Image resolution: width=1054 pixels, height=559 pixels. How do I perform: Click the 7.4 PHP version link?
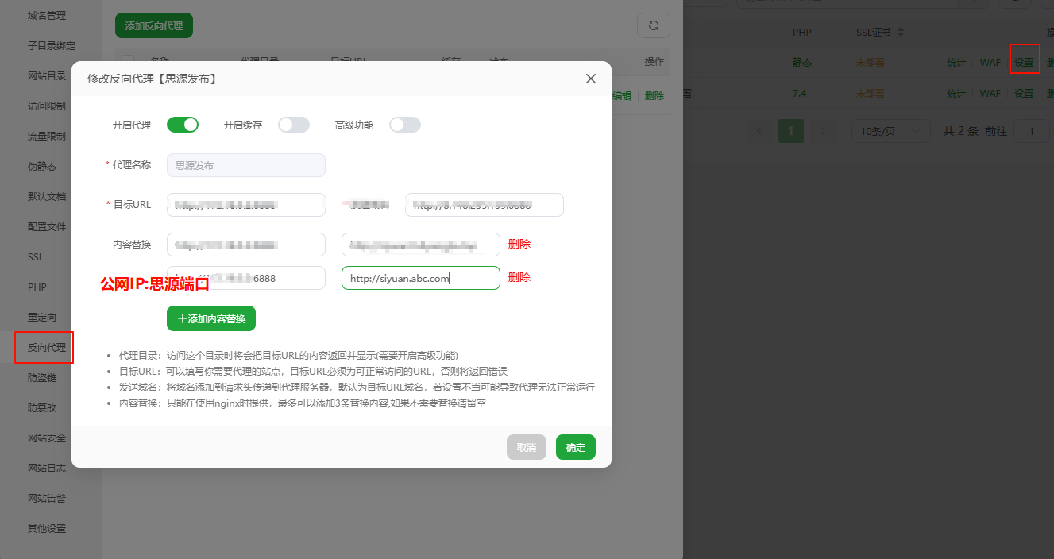tap(799, 93)
